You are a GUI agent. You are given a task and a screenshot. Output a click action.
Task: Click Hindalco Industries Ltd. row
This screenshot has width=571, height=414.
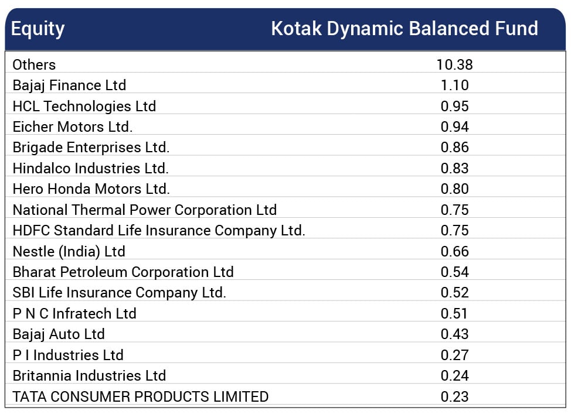pyautogui.click(x=90, y=169)
